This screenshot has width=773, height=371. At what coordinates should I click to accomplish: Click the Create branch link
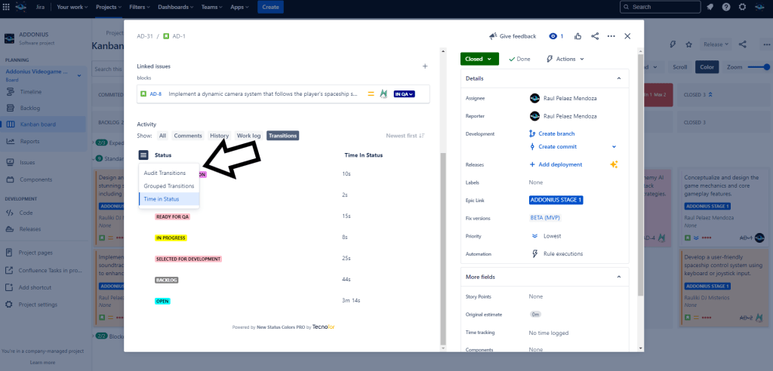pyautogui.click(x=556, y=133)
